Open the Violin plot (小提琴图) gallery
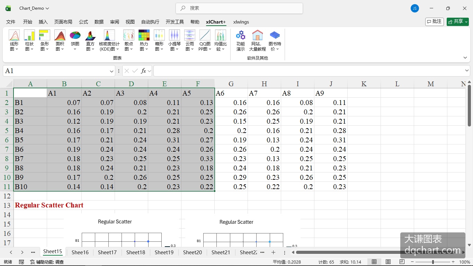Image resolution: width=473 pixels, height=266 pixels. tap(175, 41)
